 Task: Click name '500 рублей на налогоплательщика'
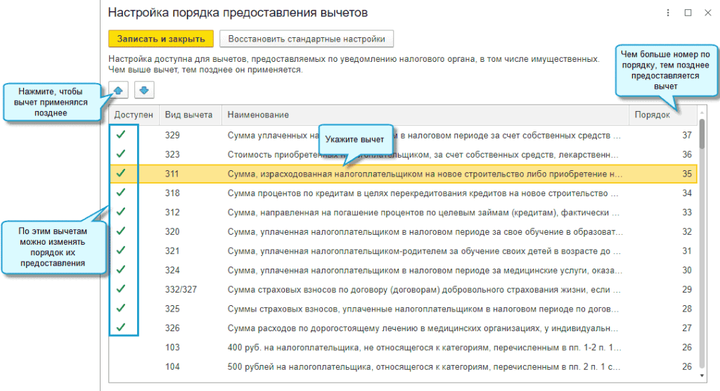423,366
